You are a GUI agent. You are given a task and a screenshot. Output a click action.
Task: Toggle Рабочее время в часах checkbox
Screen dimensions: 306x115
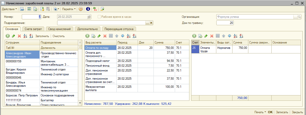pos(99,17)
